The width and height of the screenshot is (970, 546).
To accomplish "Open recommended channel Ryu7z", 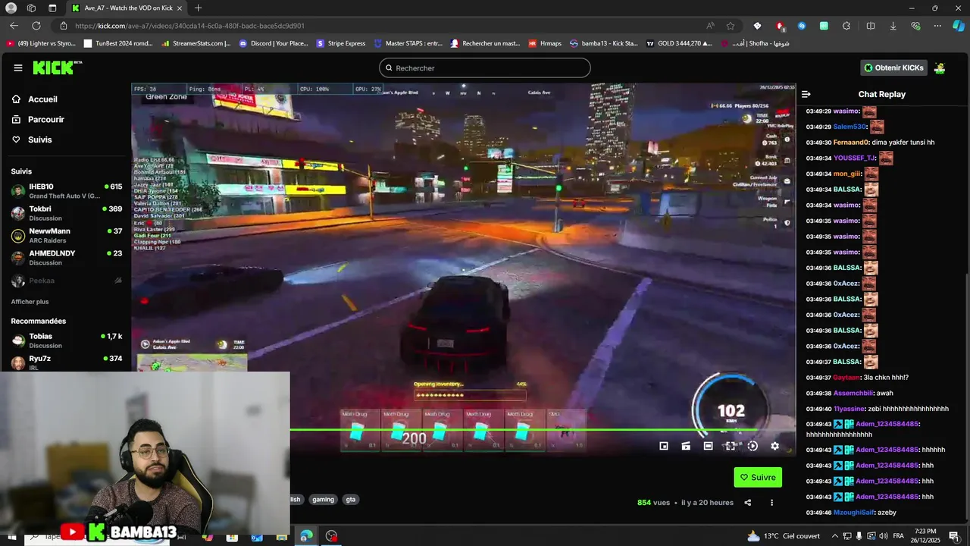I will (66, 362).
